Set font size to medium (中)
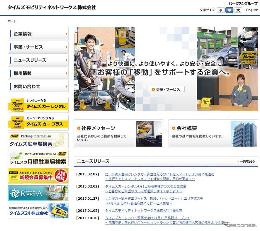The height and width of the screenshot is (231, 260). click(x=229, y=10)
